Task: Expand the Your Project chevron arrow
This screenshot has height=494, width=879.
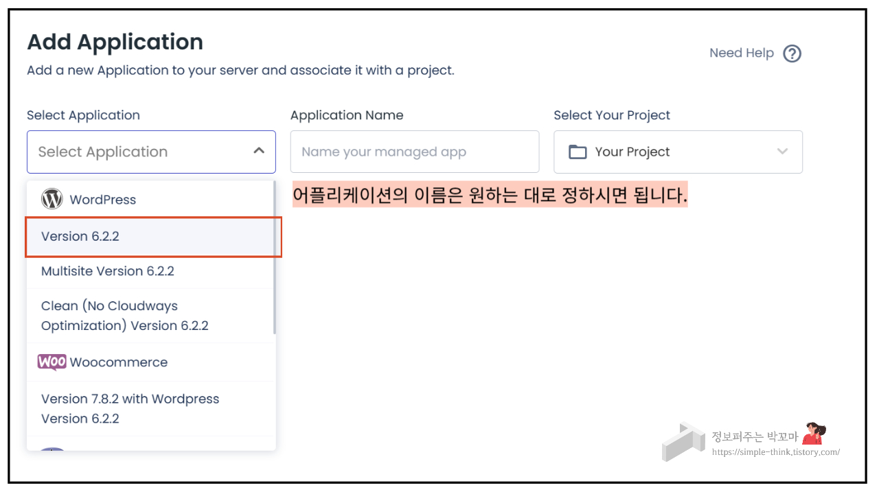Action: click(x=782, y=152)
